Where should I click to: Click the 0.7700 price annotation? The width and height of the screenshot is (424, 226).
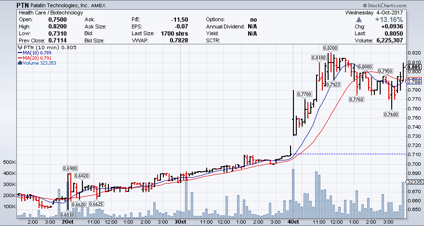(304, 94)
